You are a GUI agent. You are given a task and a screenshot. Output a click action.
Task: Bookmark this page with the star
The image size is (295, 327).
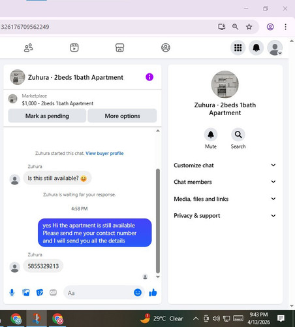click(x=249, y=27)
